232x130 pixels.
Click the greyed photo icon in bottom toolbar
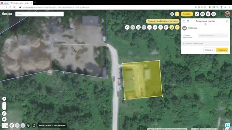(17, 125)
